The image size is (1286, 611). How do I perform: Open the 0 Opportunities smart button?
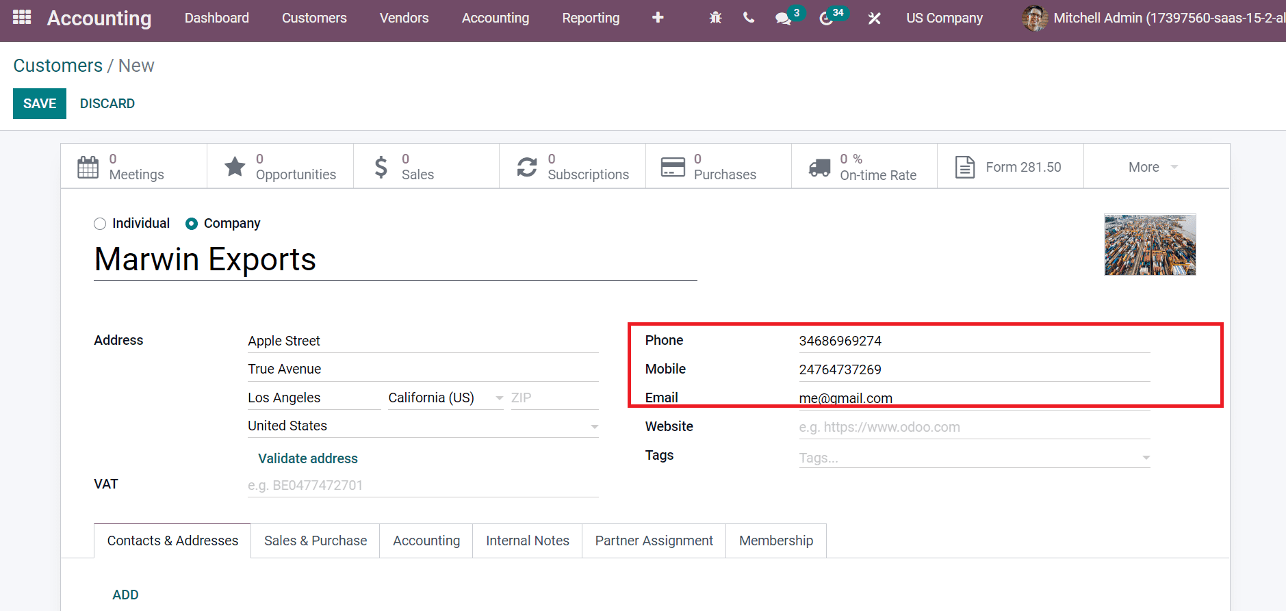click(281, 166)
